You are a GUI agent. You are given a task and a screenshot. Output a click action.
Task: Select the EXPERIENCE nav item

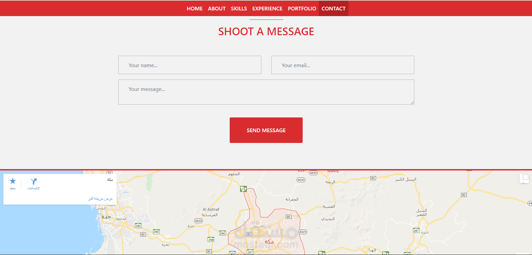coord(267,8)
